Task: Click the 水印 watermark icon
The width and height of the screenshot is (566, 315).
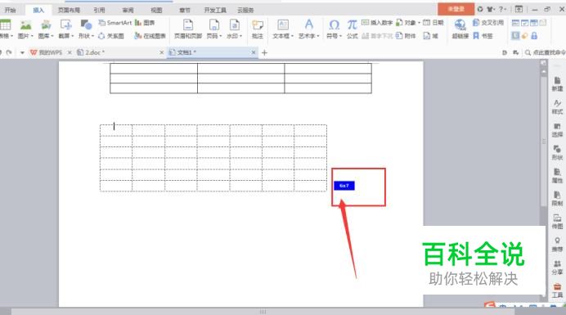Action: point(235,25)
